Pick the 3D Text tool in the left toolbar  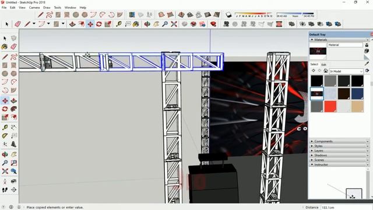(13, 144)
